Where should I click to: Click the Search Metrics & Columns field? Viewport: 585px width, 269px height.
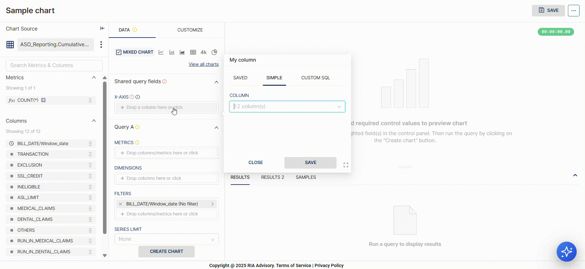(54, 65)
